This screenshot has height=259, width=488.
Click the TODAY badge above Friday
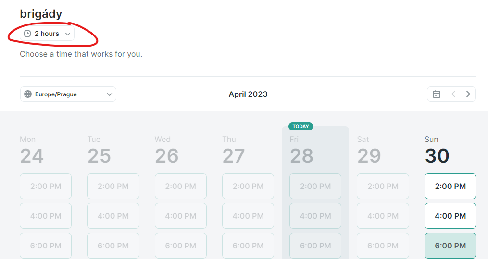pyautogui.click(x=300, y=127)
